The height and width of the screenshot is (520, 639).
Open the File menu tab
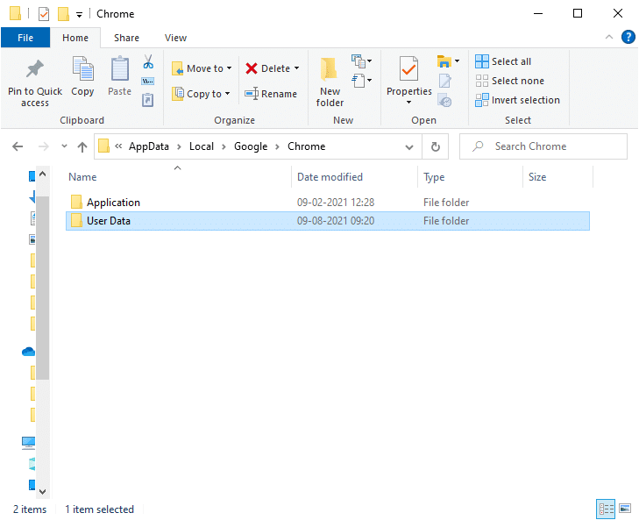(x=25, y=38)
